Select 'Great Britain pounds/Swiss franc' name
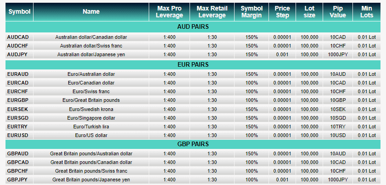Viewport: 386px width, 185px height. [x=91, y=171]
